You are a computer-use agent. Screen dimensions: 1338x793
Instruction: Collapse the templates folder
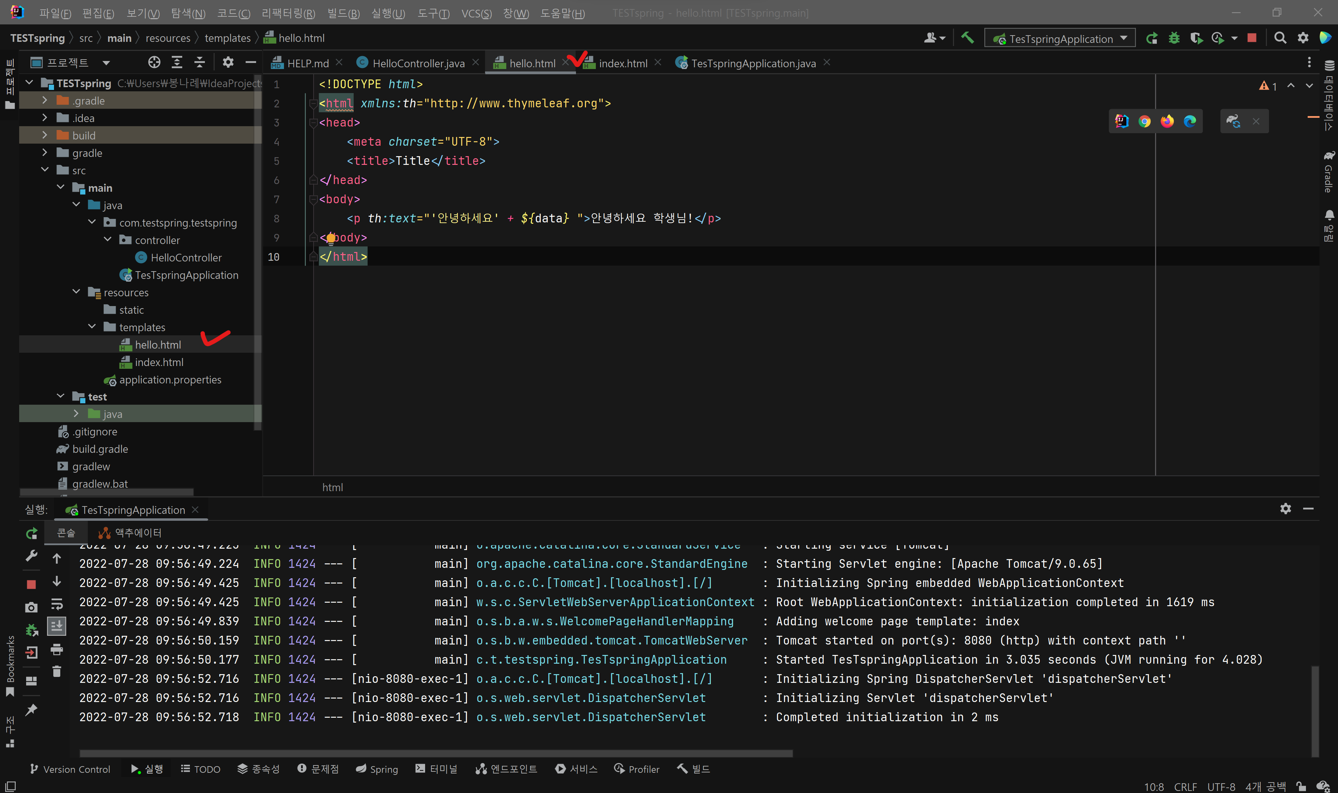point(92,327)
